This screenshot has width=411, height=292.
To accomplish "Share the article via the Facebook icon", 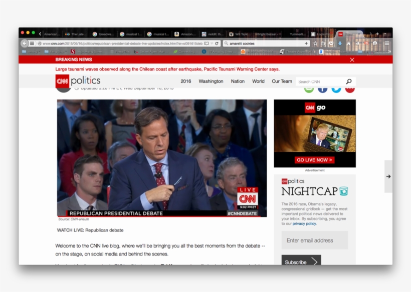I will [x=322, y=88].
